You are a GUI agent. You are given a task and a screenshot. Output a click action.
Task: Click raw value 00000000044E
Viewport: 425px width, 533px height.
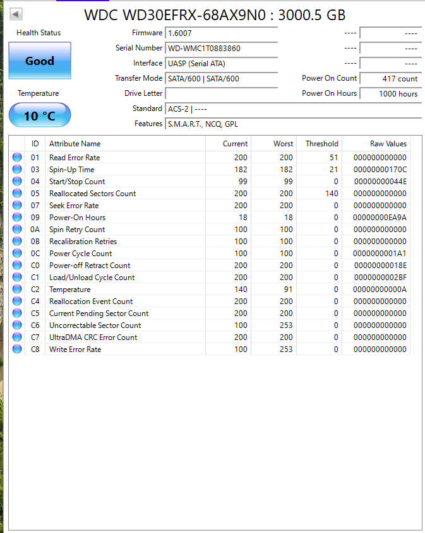click(380, 181)
